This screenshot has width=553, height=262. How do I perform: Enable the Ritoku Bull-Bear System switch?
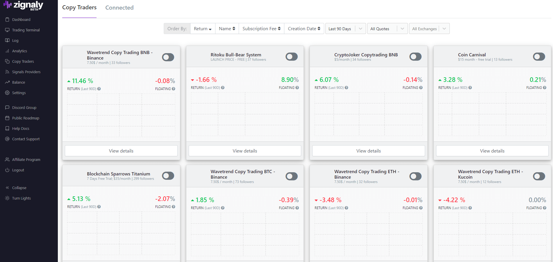point(292,57)
